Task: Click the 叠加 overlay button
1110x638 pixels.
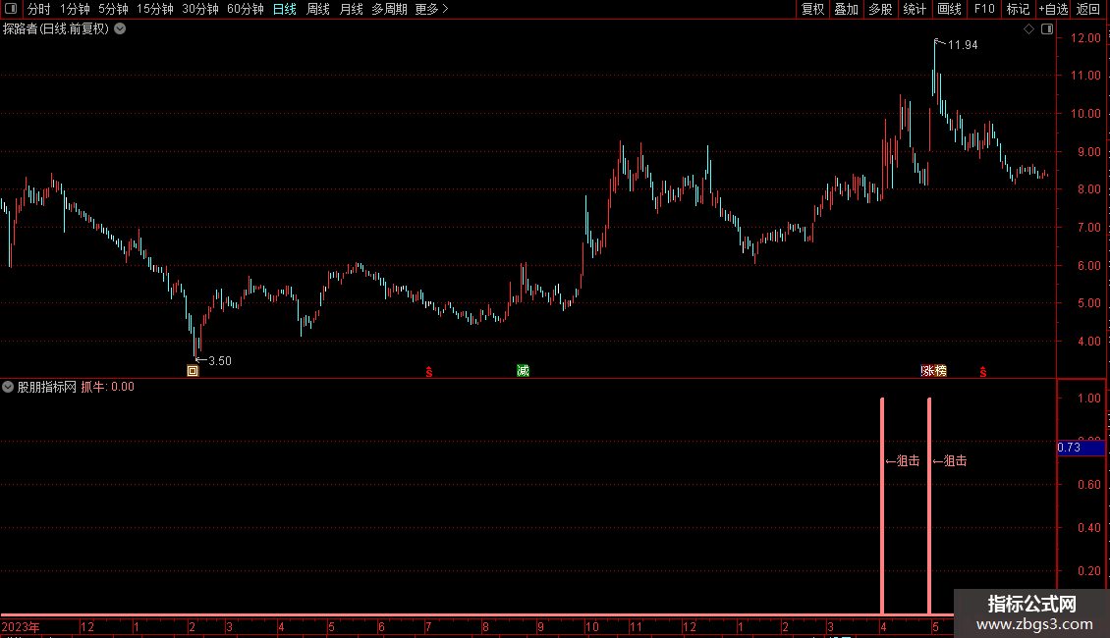Action: coord(846,9)
